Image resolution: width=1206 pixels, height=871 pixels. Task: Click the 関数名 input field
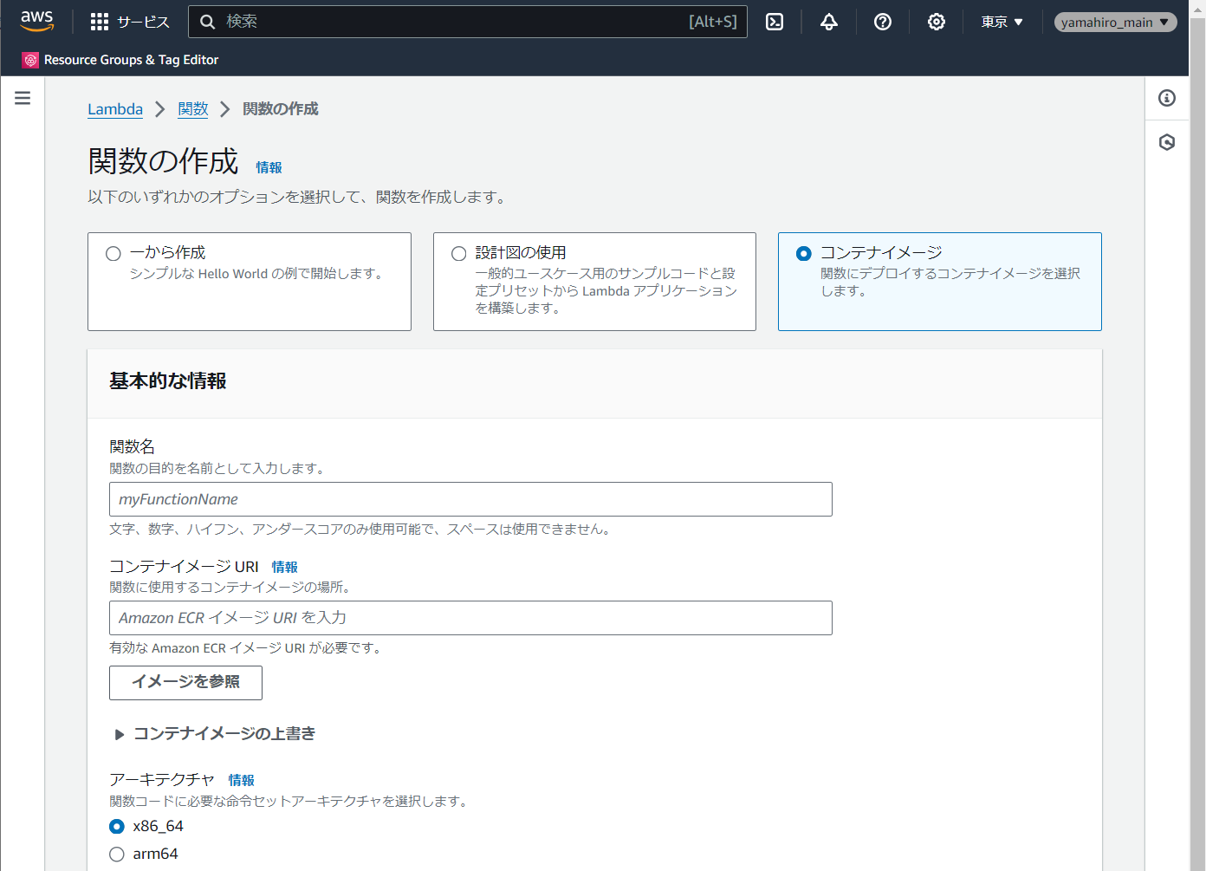[470, 499]
